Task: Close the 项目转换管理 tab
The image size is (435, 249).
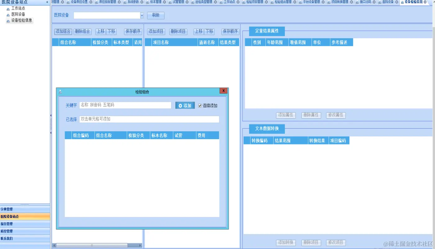Action: (x=351, y=2)
